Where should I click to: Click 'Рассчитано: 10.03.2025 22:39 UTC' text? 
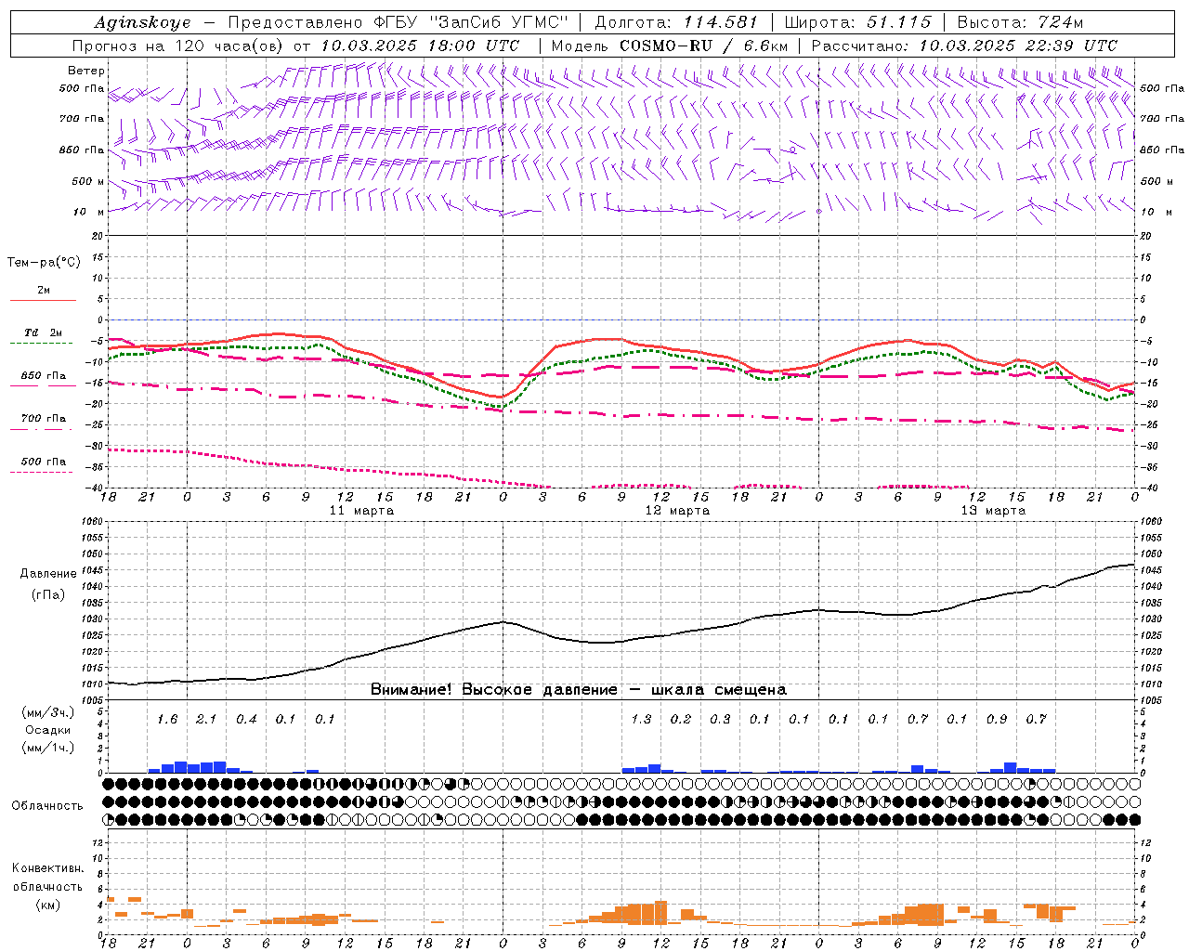(964, 46)
